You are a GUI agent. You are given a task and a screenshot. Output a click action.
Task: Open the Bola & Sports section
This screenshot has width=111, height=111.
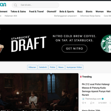tap(67, 12)
